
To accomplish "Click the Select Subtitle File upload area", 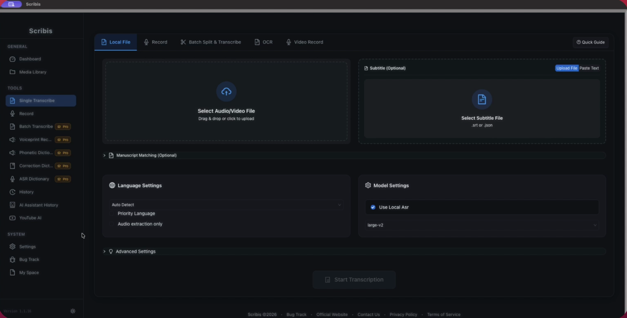I will (482, 109).
